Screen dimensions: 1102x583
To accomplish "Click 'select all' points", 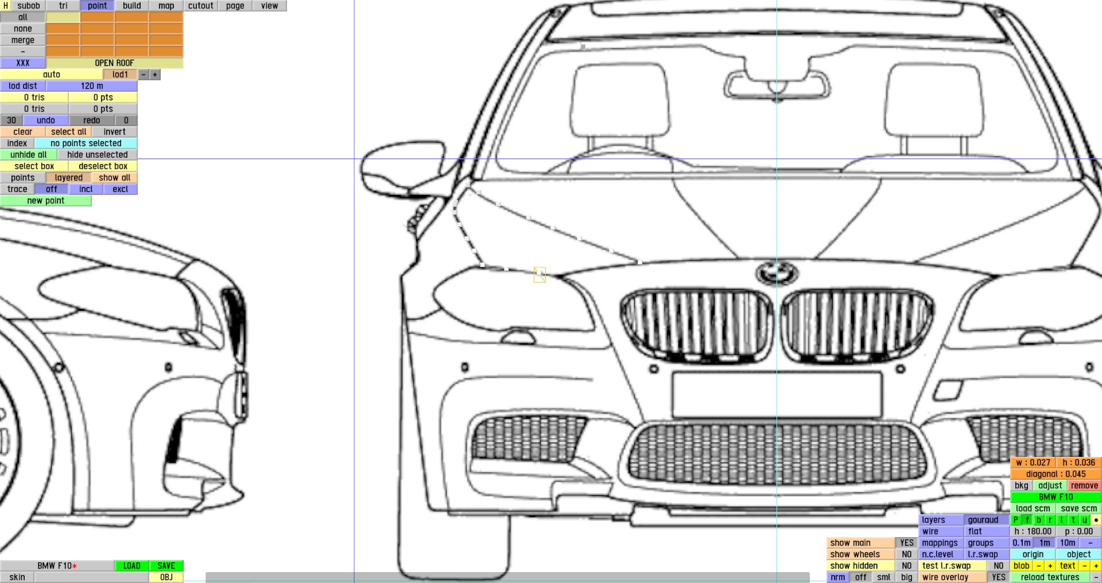I will (x=69, y=132).
